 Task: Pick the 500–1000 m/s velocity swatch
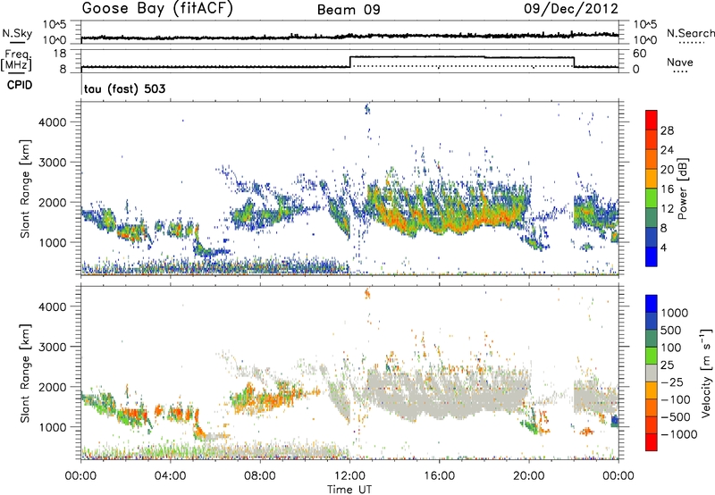[652, 321]
